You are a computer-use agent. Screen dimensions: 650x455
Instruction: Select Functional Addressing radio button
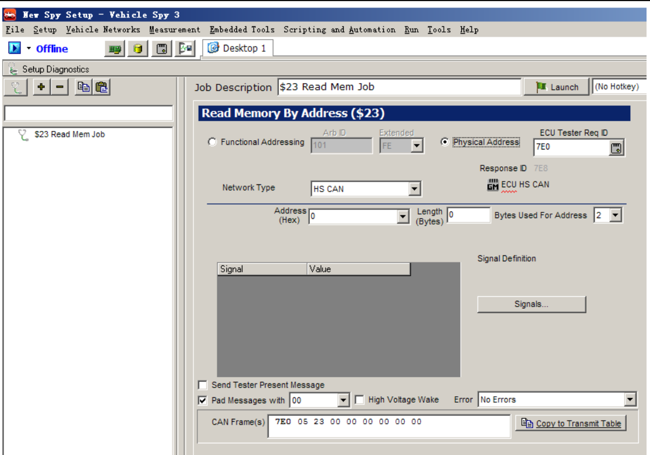click(x=212, y=142)
